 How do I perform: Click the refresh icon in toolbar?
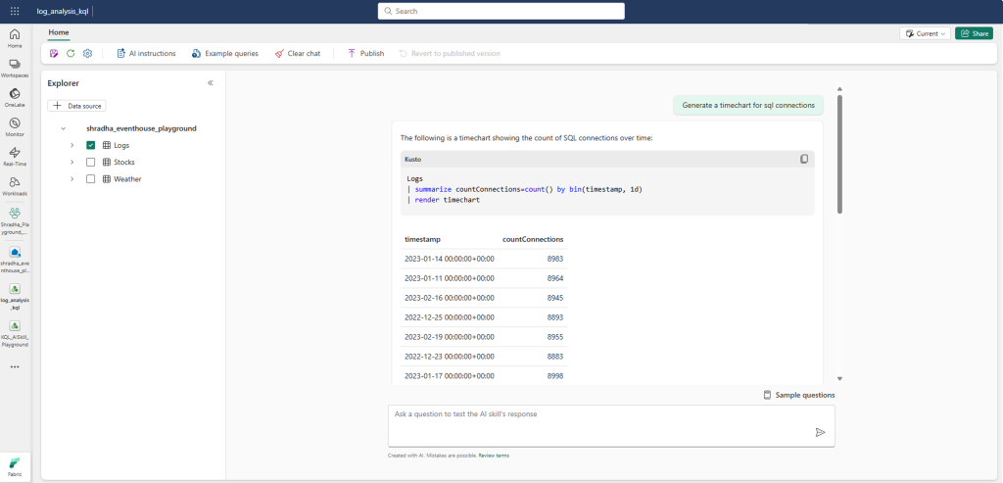71,54
